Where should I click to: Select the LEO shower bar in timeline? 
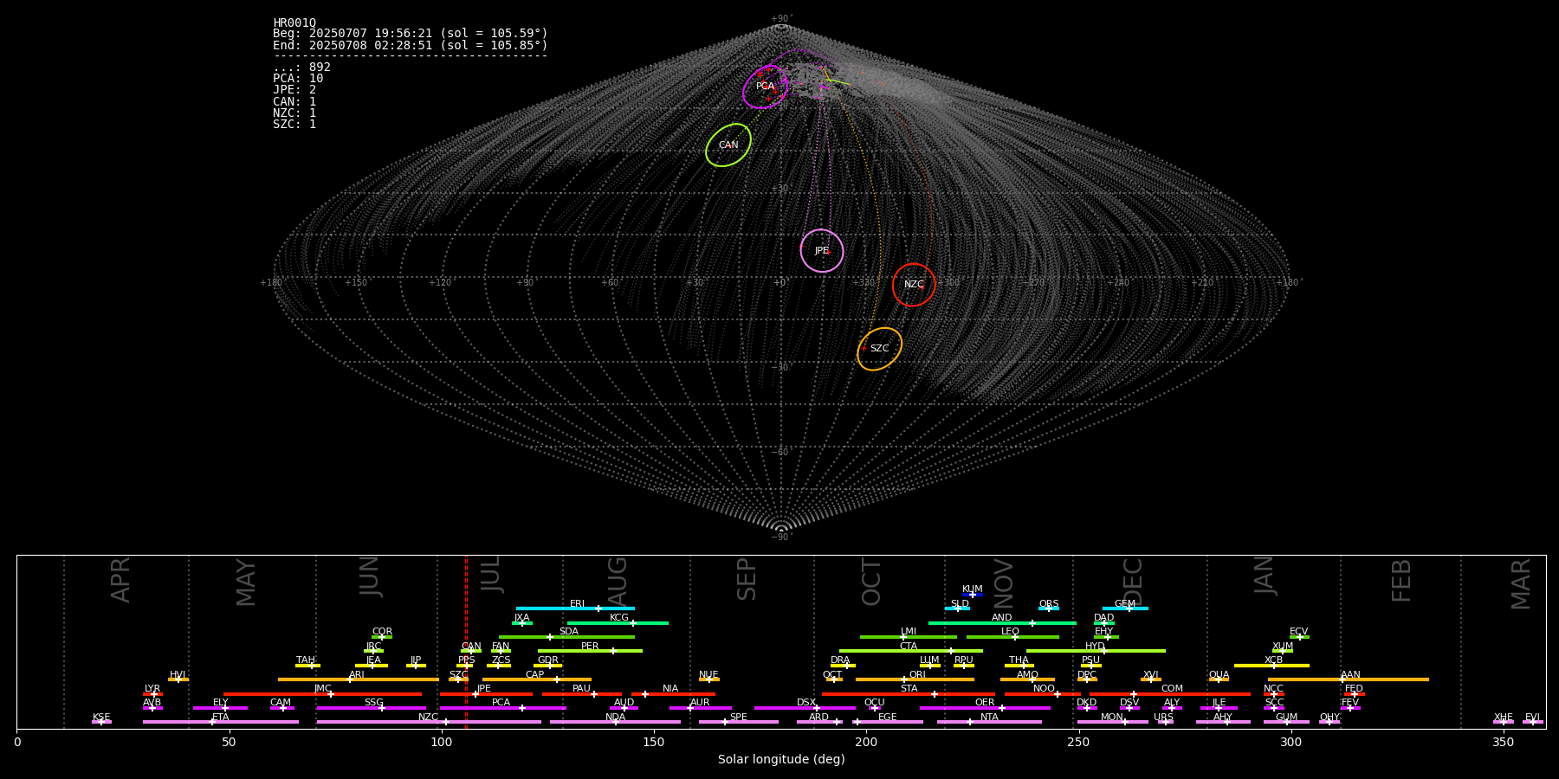[1012, 637]
